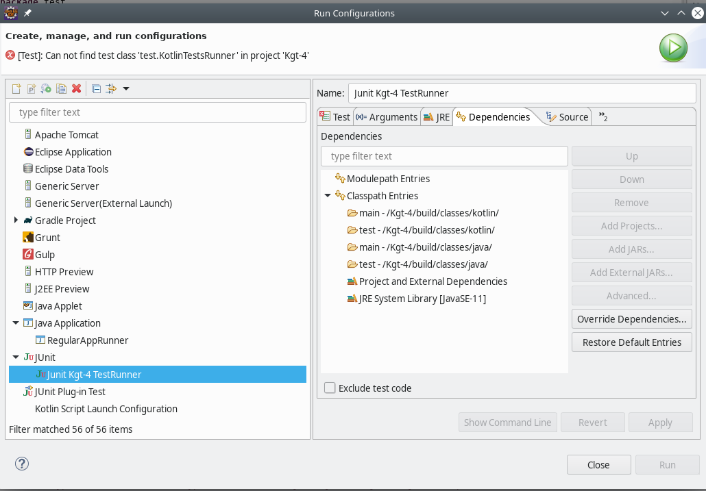Focus the configurations filter text box

[x=158, y=112]
